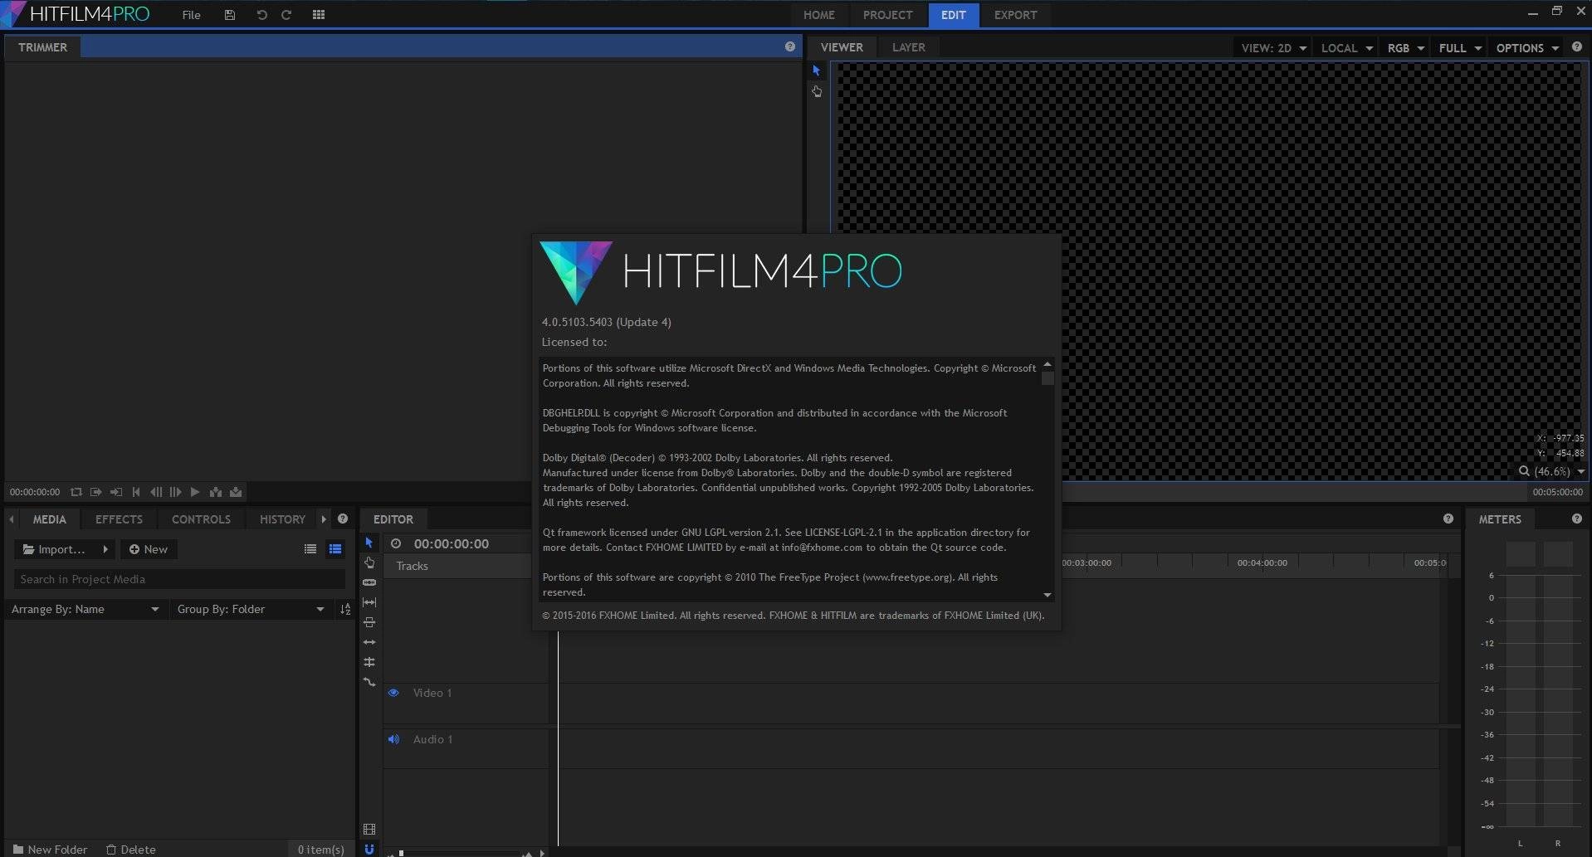Toggle A-Z sort order in Media
Viewport: 1592px width, 857px height.
(345, 610)
